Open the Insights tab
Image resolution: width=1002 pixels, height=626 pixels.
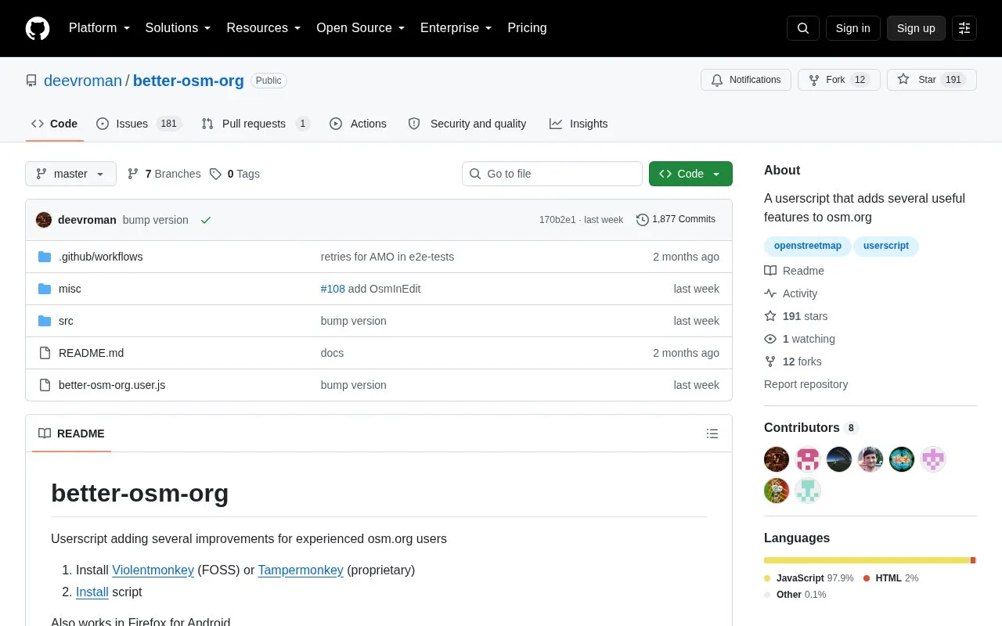578,124
